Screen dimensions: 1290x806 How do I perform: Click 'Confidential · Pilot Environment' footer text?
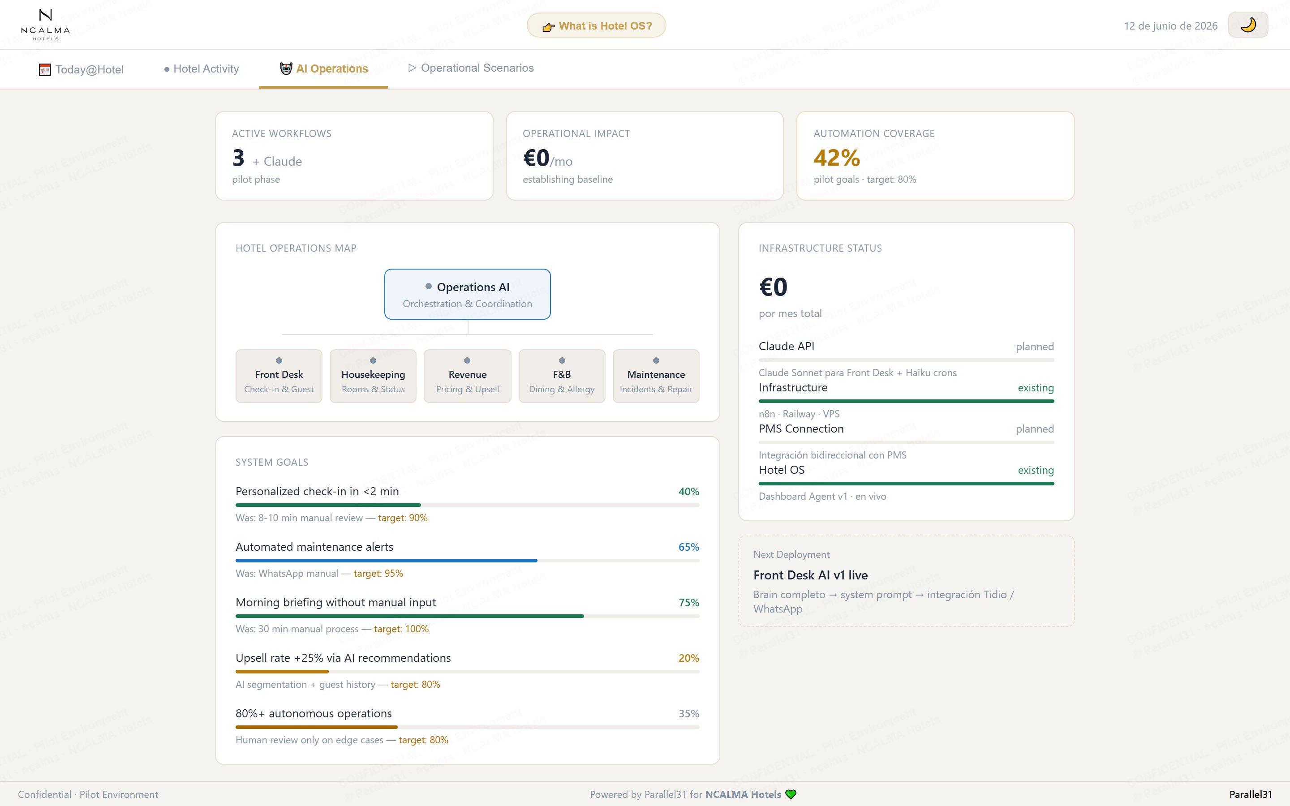(x=88, y=794)
